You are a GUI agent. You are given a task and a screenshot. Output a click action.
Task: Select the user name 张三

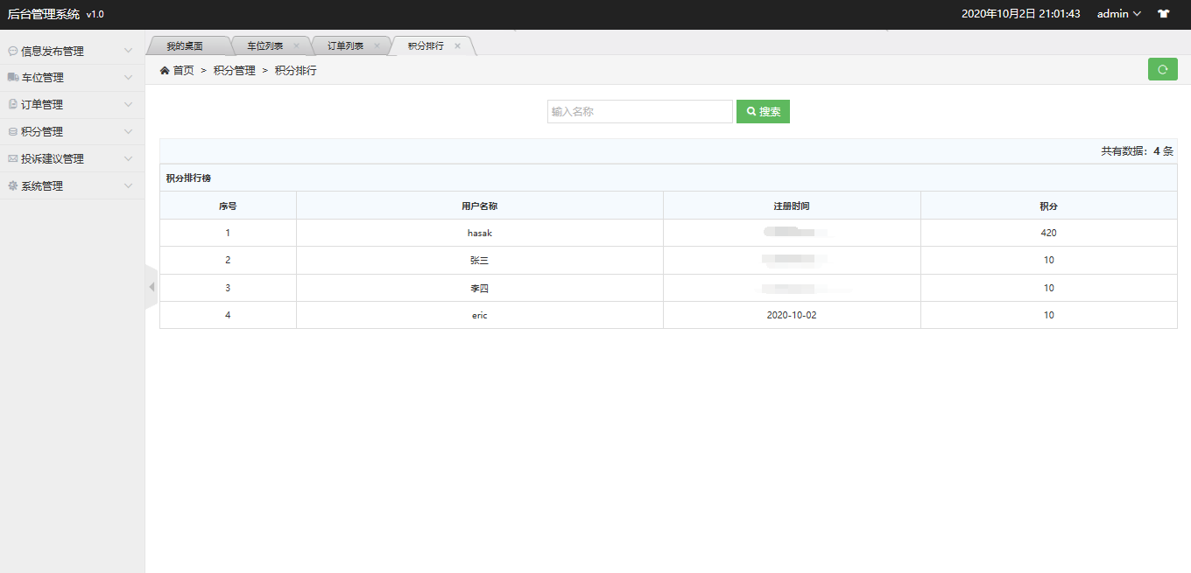coord(480,260)
